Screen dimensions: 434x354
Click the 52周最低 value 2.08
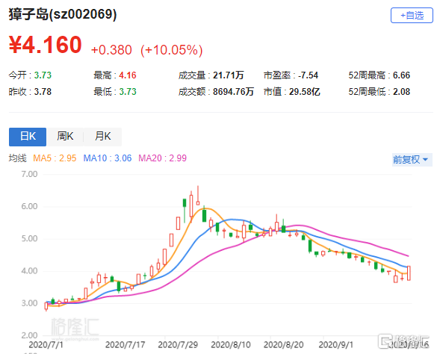pos(401,92)
